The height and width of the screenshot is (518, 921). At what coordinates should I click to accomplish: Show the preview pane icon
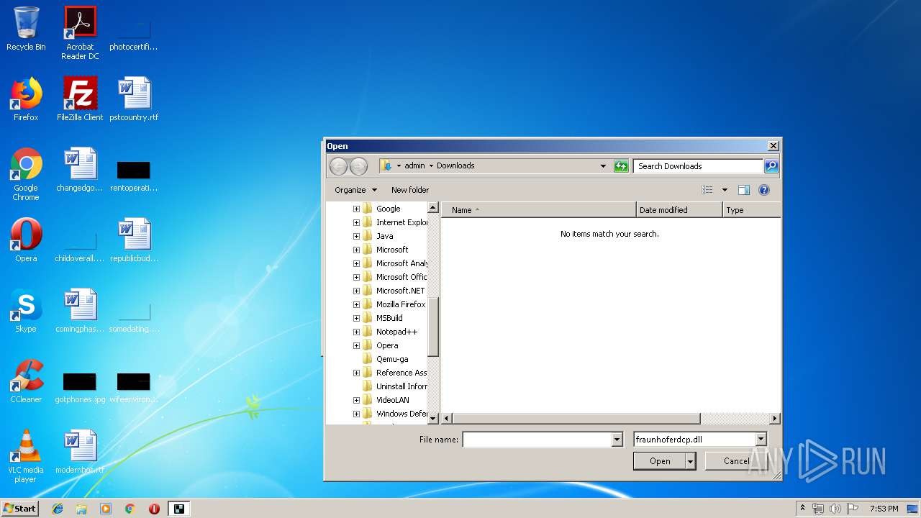click(x=744, y=190)
